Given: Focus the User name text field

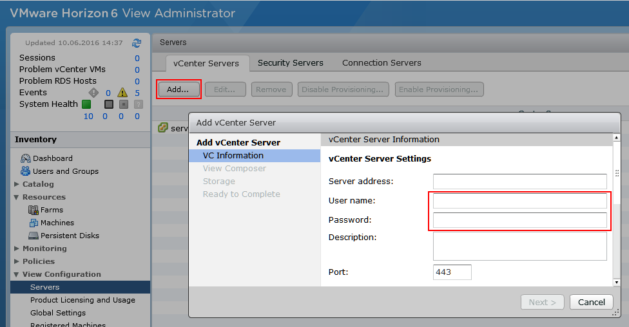Looking at the screenshot, I should pos(519,201).
